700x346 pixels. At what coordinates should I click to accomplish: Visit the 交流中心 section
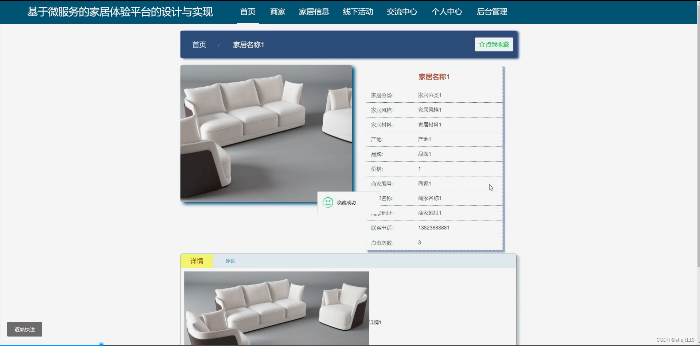point(402,12)
